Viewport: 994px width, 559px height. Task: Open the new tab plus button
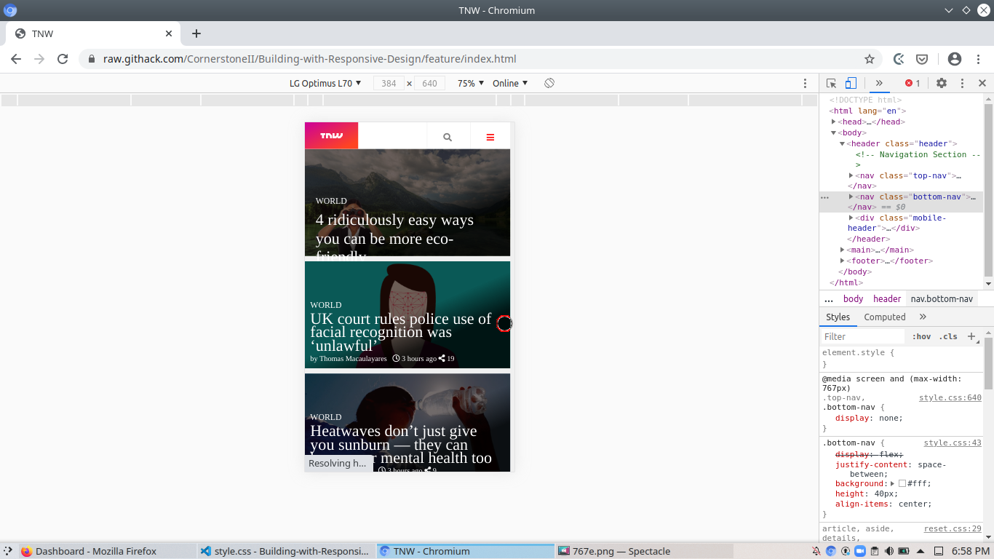[196, 33]
